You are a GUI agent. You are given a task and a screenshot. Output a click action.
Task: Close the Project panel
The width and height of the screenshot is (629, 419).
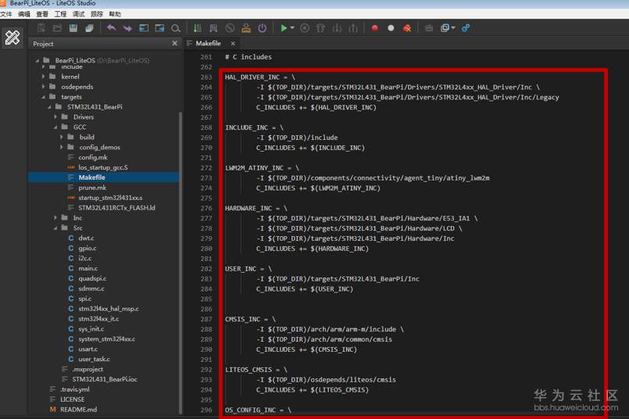(x=174, y=43)
